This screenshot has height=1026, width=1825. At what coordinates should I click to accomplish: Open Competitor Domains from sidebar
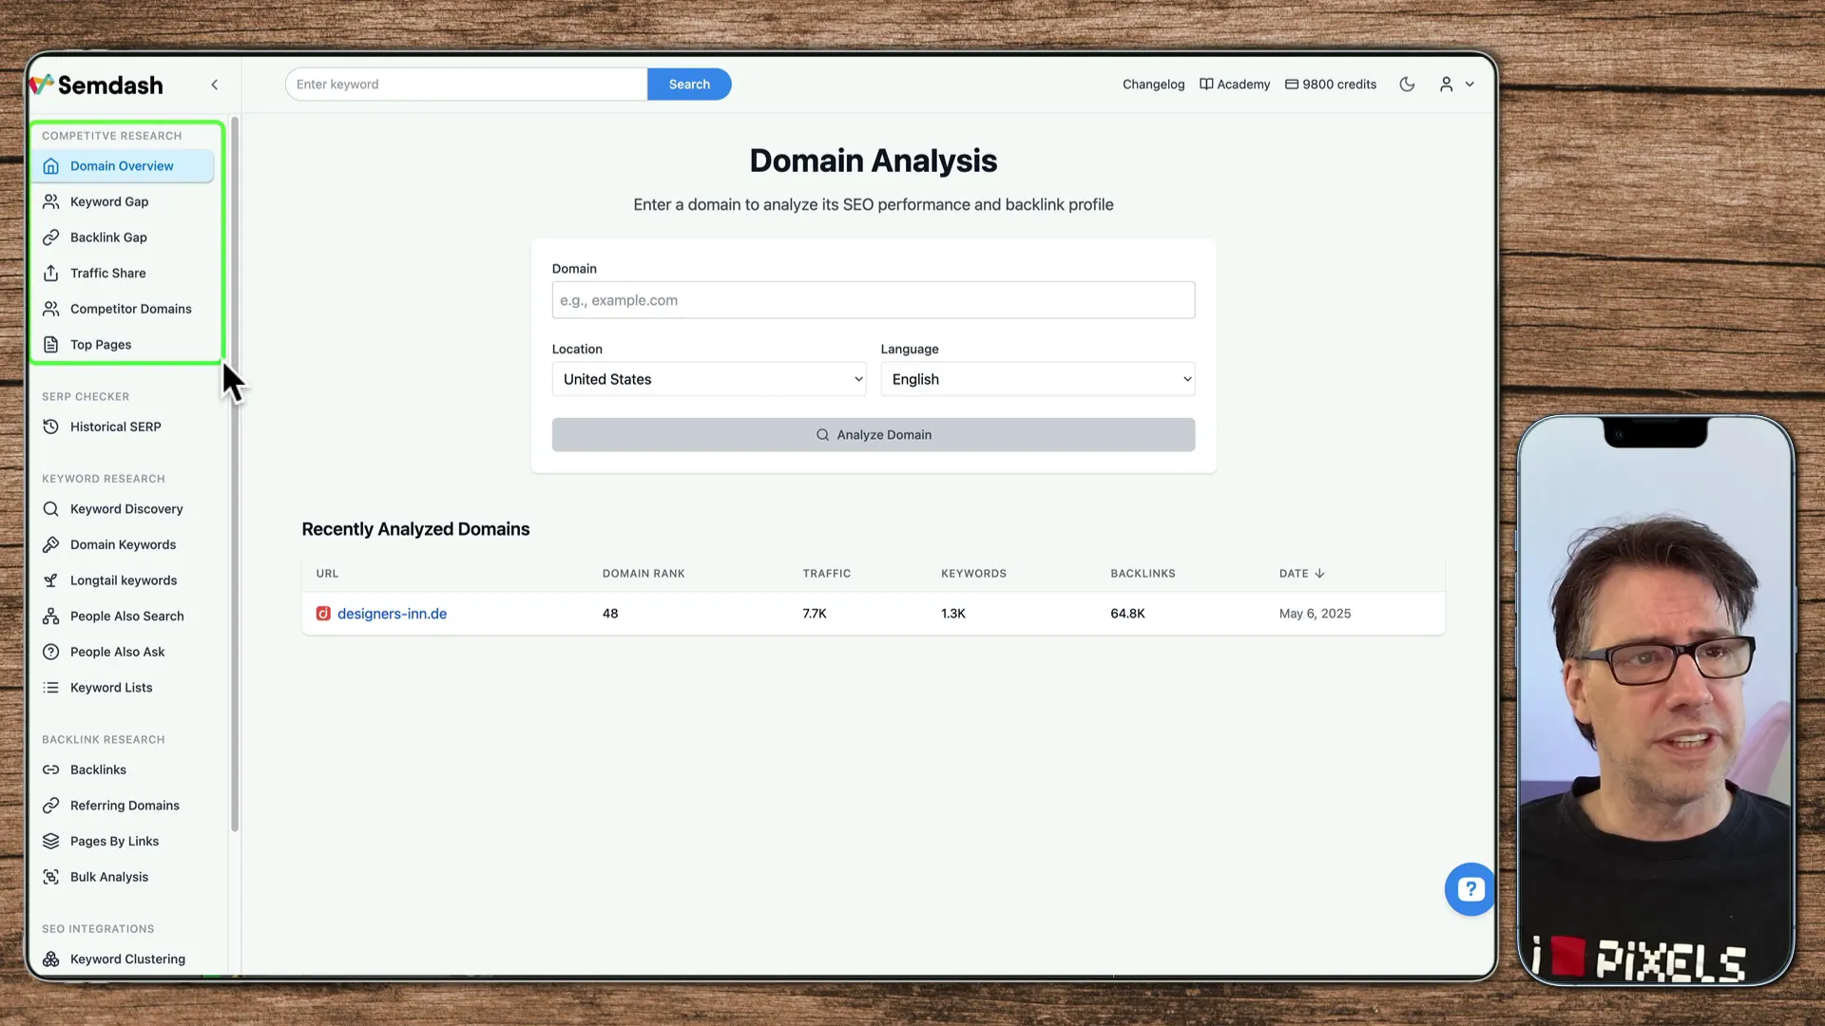130,309
